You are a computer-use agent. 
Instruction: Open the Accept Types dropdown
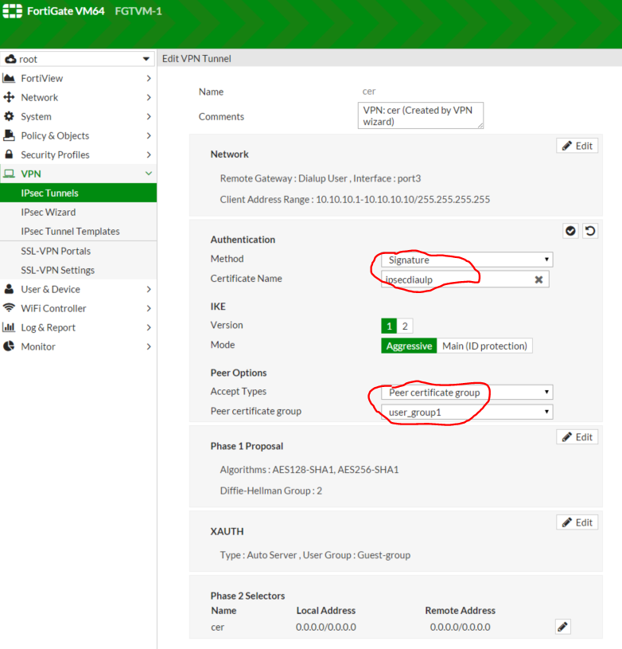(467, 393)
